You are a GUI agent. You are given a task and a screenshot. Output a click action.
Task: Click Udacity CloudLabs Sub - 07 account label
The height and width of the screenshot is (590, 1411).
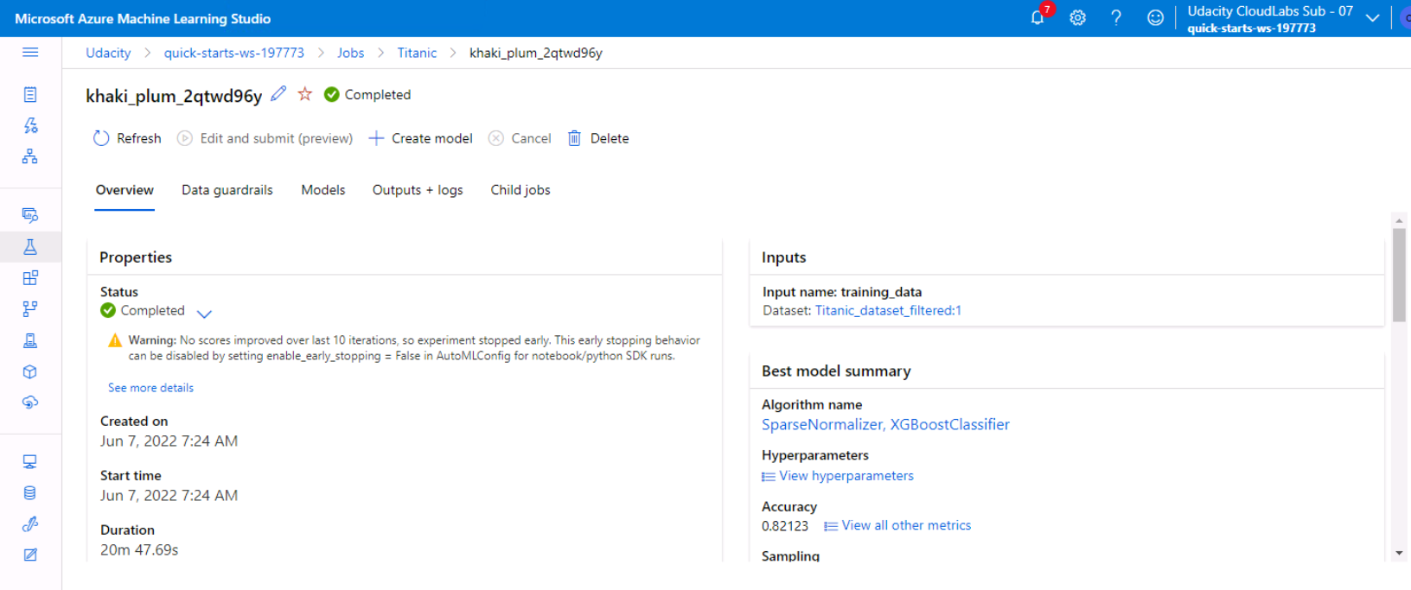pos(1270,11)
